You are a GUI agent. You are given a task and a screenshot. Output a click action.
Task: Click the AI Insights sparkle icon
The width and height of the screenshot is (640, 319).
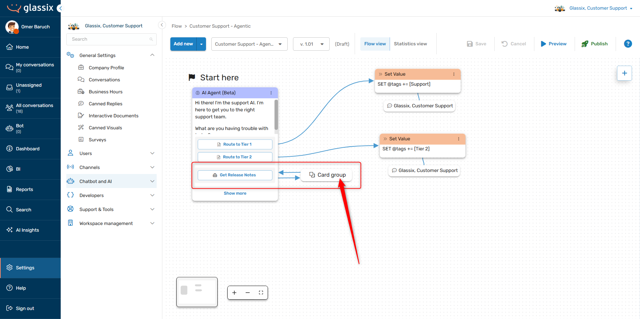click(x=9, y=230)
